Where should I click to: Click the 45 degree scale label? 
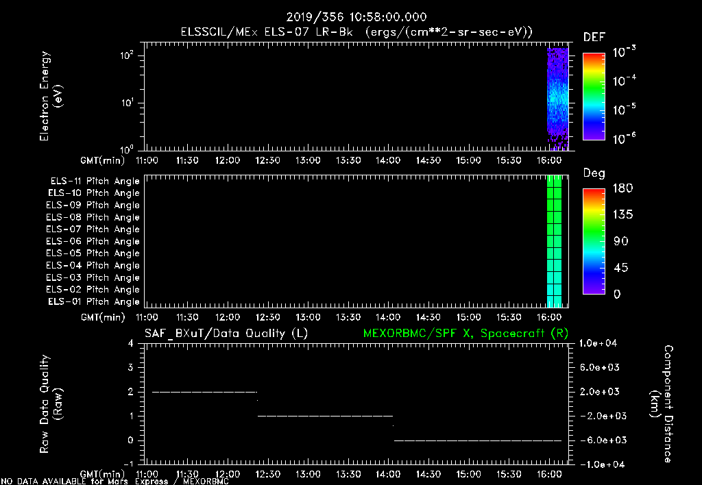(621, 268)
